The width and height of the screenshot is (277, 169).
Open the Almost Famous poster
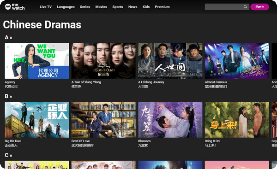237,61
